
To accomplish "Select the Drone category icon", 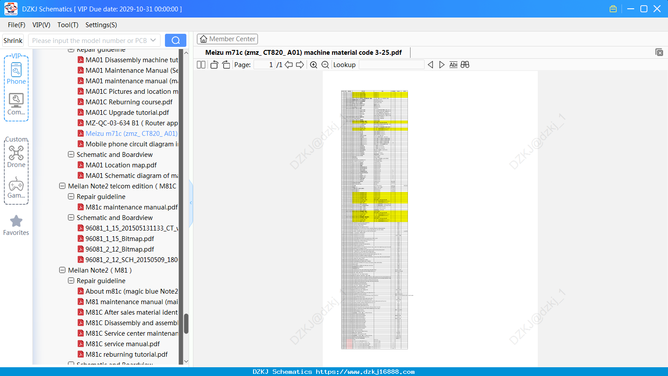I will [x=16, y=156].
